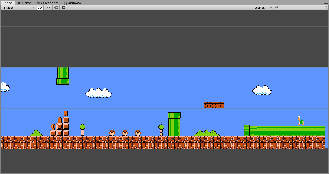Screen dimensions: 329x174
Task: Toggle scene audio speaker icon
Action: 56,7
